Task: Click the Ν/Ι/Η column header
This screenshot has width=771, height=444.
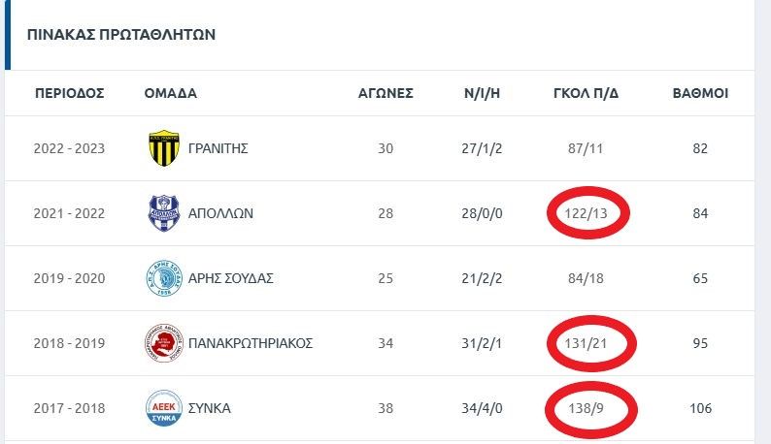Action: tap(483, 94)
